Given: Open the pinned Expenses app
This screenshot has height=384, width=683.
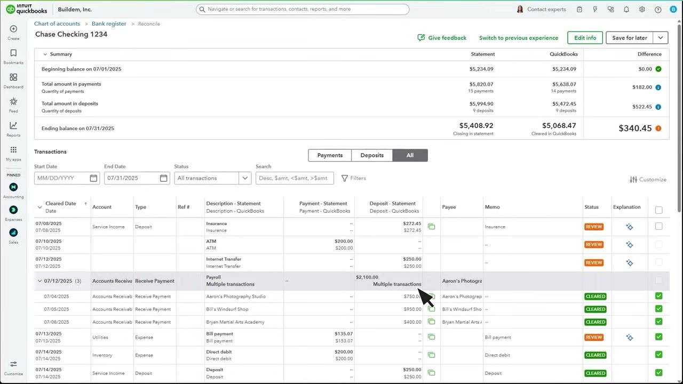Looking at the screenshot, I should coord(13,213).
